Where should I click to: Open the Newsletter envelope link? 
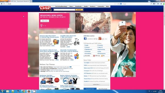[87, 56]
